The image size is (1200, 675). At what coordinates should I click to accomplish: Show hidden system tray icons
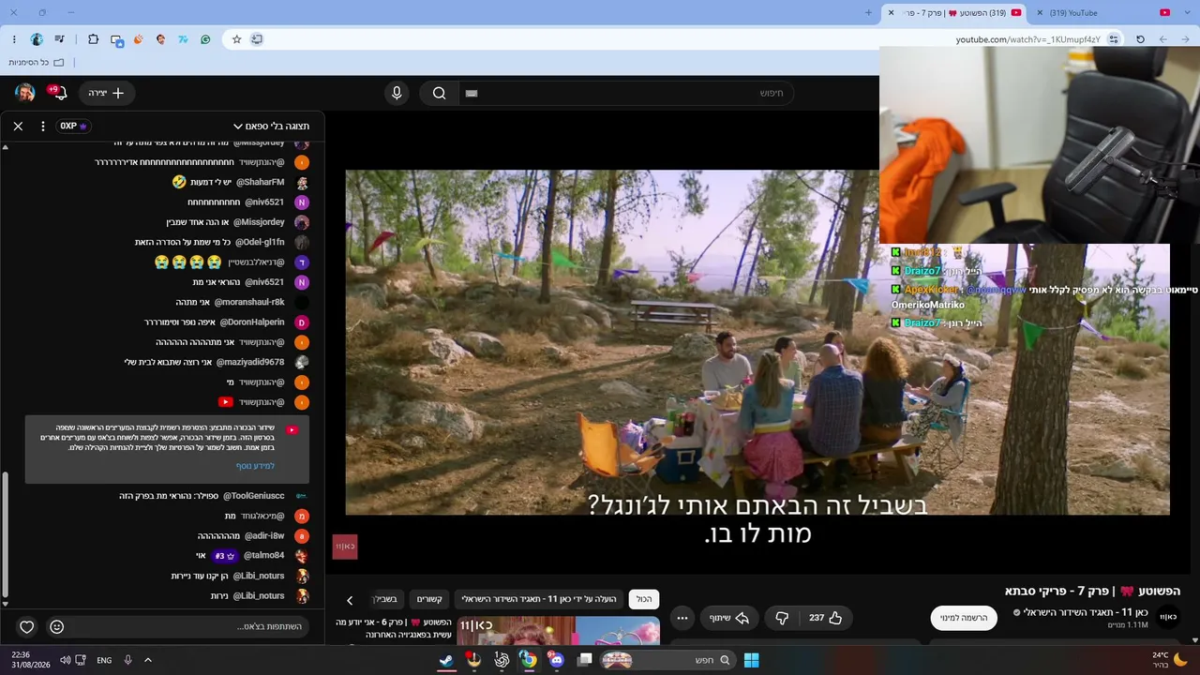[147, 660]
